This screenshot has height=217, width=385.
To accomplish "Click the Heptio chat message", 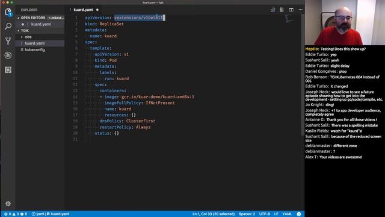I will coord(336,49).
